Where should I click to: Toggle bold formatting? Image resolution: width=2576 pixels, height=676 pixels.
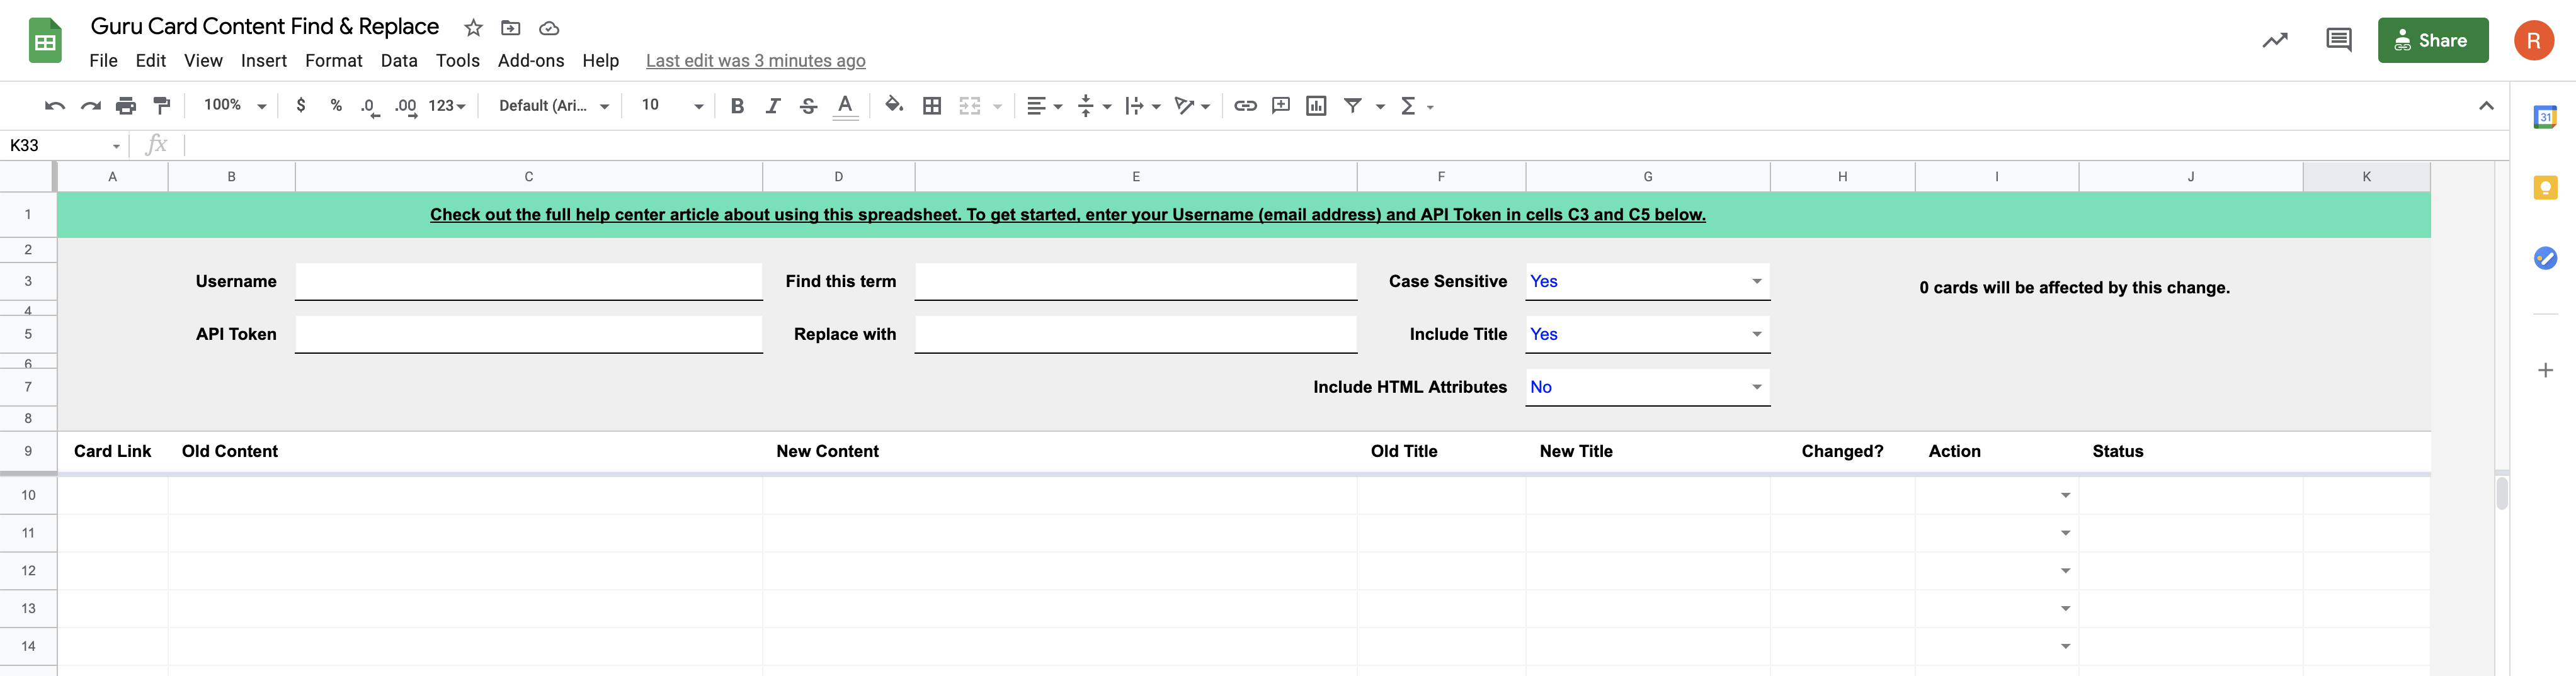pos(737,105)
